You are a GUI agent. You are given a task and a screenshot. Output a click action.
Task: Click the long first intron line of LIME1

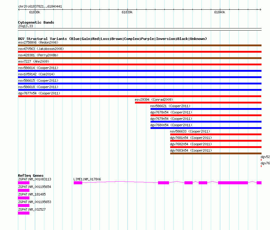pos(120,182)
